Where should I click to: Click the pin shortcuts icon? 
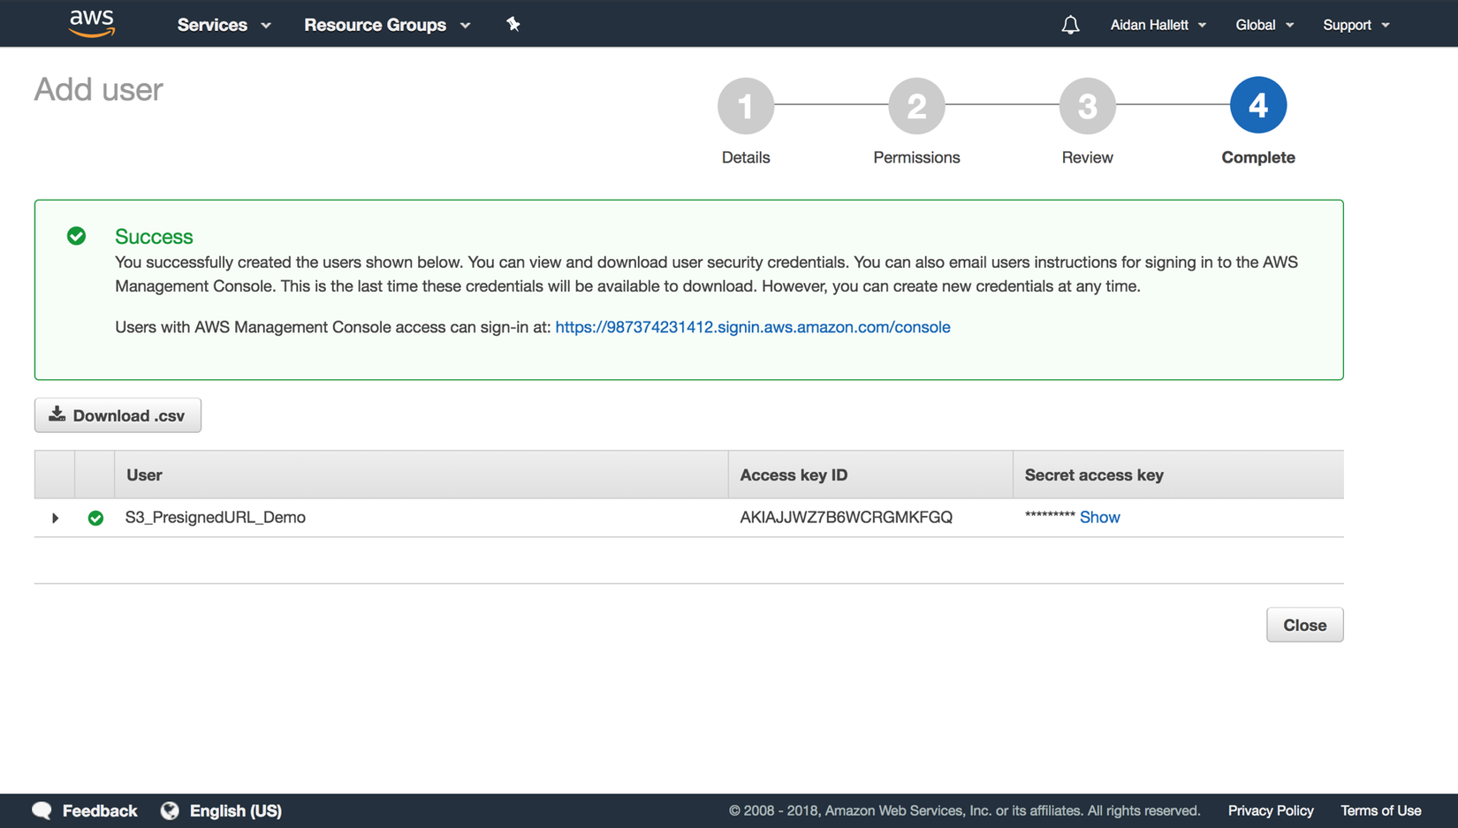click(x=513, y=24)
